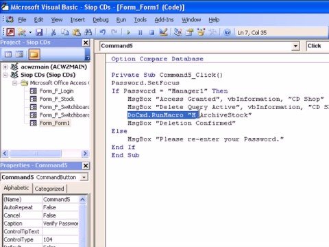Click the Caption property value

tap(60, 224)
